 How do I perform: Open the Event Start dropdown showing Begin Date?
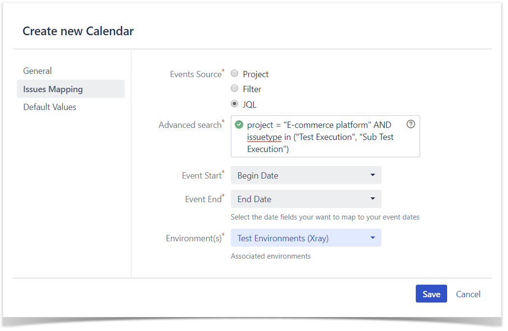pyautogui.click(x=306, y=175)
